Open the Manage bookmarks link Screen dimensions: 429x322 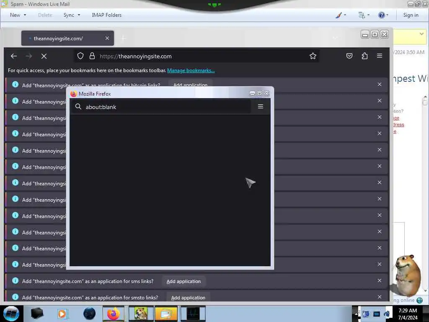coord(191,70)
